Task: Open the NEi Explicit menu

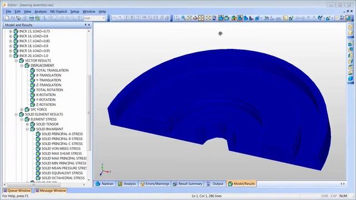Action: (58, 12)
